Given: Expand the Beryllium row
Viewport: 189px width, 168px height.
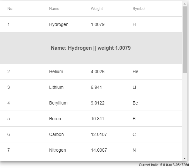Looking at the screenshot, I should click(x=91, y=103).
